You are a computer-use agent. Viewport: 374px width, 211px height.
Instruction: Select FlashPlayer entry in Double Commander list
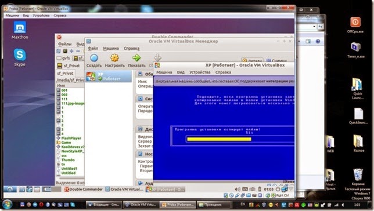71,138
